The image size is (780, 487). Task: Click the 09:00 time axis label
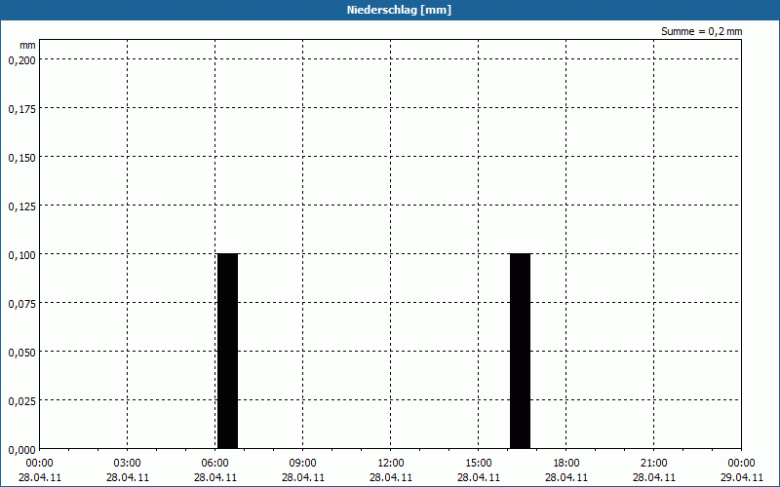point(303,463)
